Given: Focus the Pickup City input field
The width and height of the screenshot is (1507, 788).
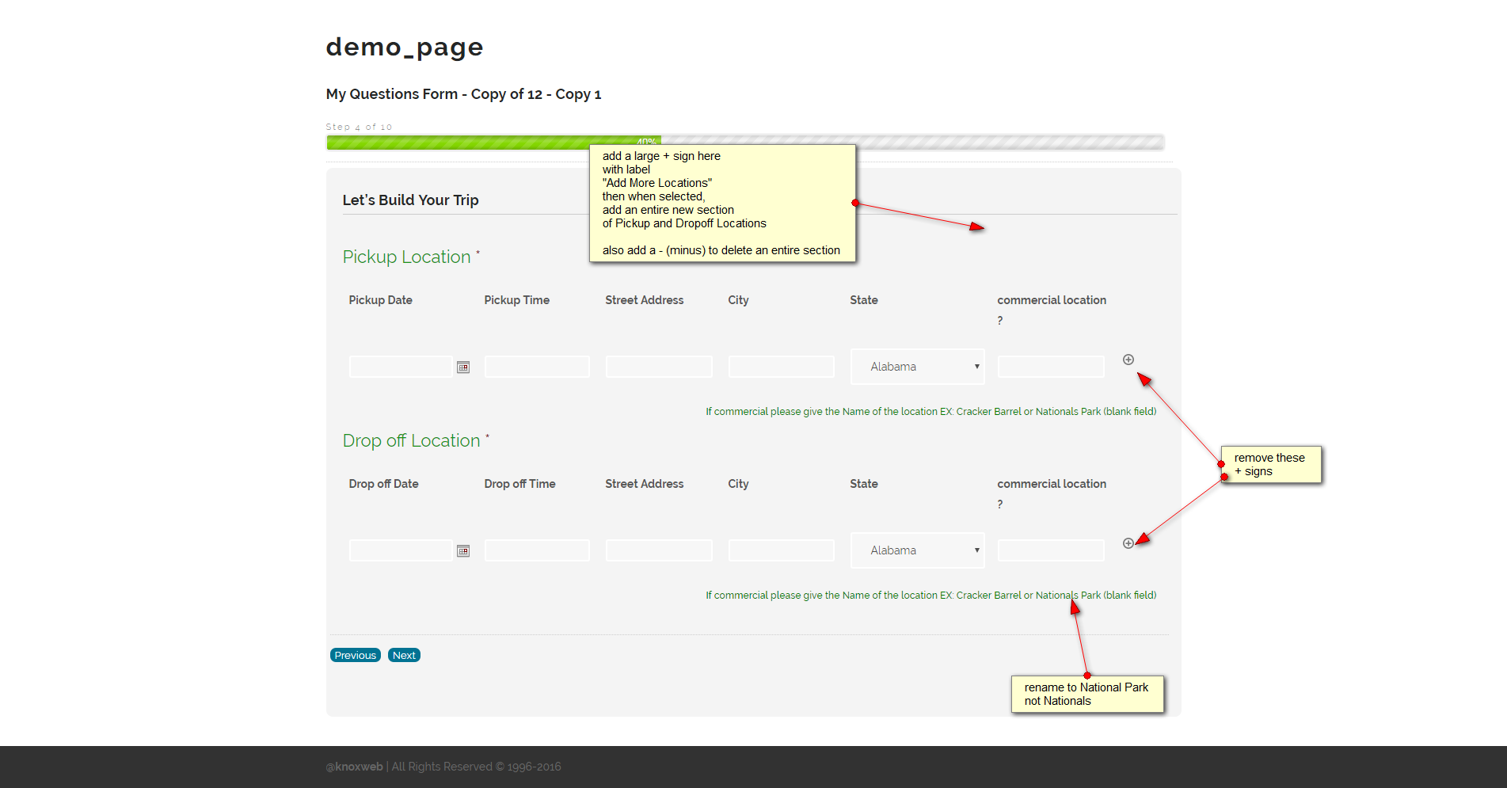Looking at the screenshot, I should [782, 367].
